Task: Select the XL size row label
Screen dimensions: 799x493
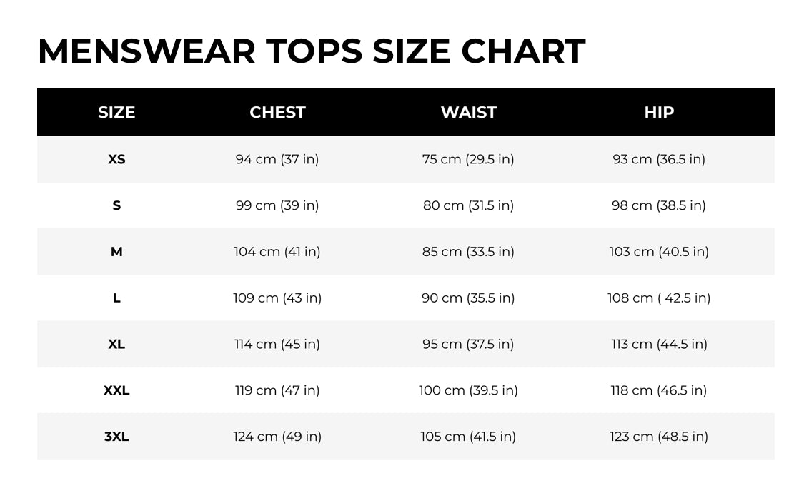Action: click(x=116, y=344)
